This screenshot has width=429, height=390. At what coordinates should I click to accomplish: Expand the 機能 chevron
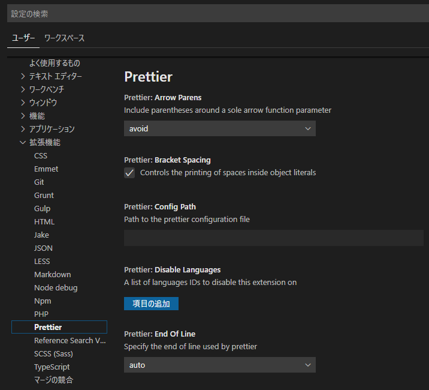(23, 116)
